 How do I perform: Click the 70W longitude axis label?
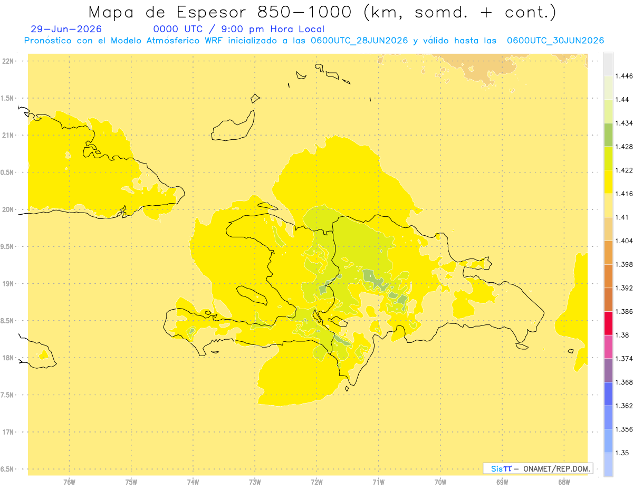[440, 482]
